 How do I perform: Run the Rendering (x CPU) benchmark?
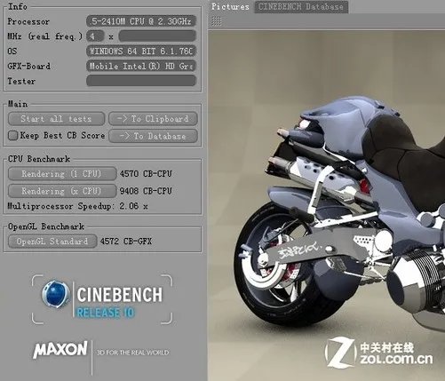point(62,191)
